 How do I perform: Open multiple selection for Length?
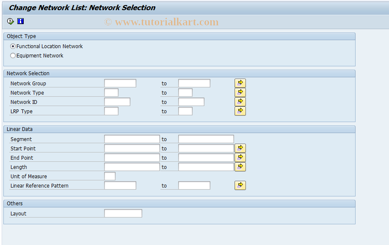pyautogui.click(x=240, y=166)
